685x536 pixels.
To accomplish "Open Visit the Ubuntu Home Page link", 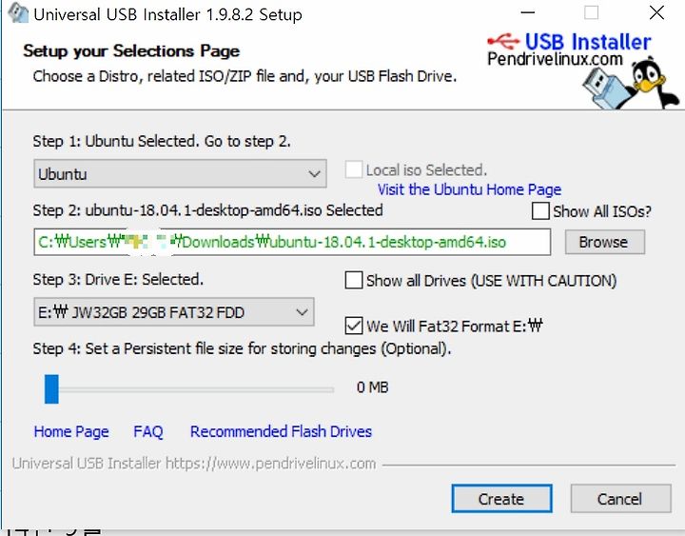I will tap(469, 189).
